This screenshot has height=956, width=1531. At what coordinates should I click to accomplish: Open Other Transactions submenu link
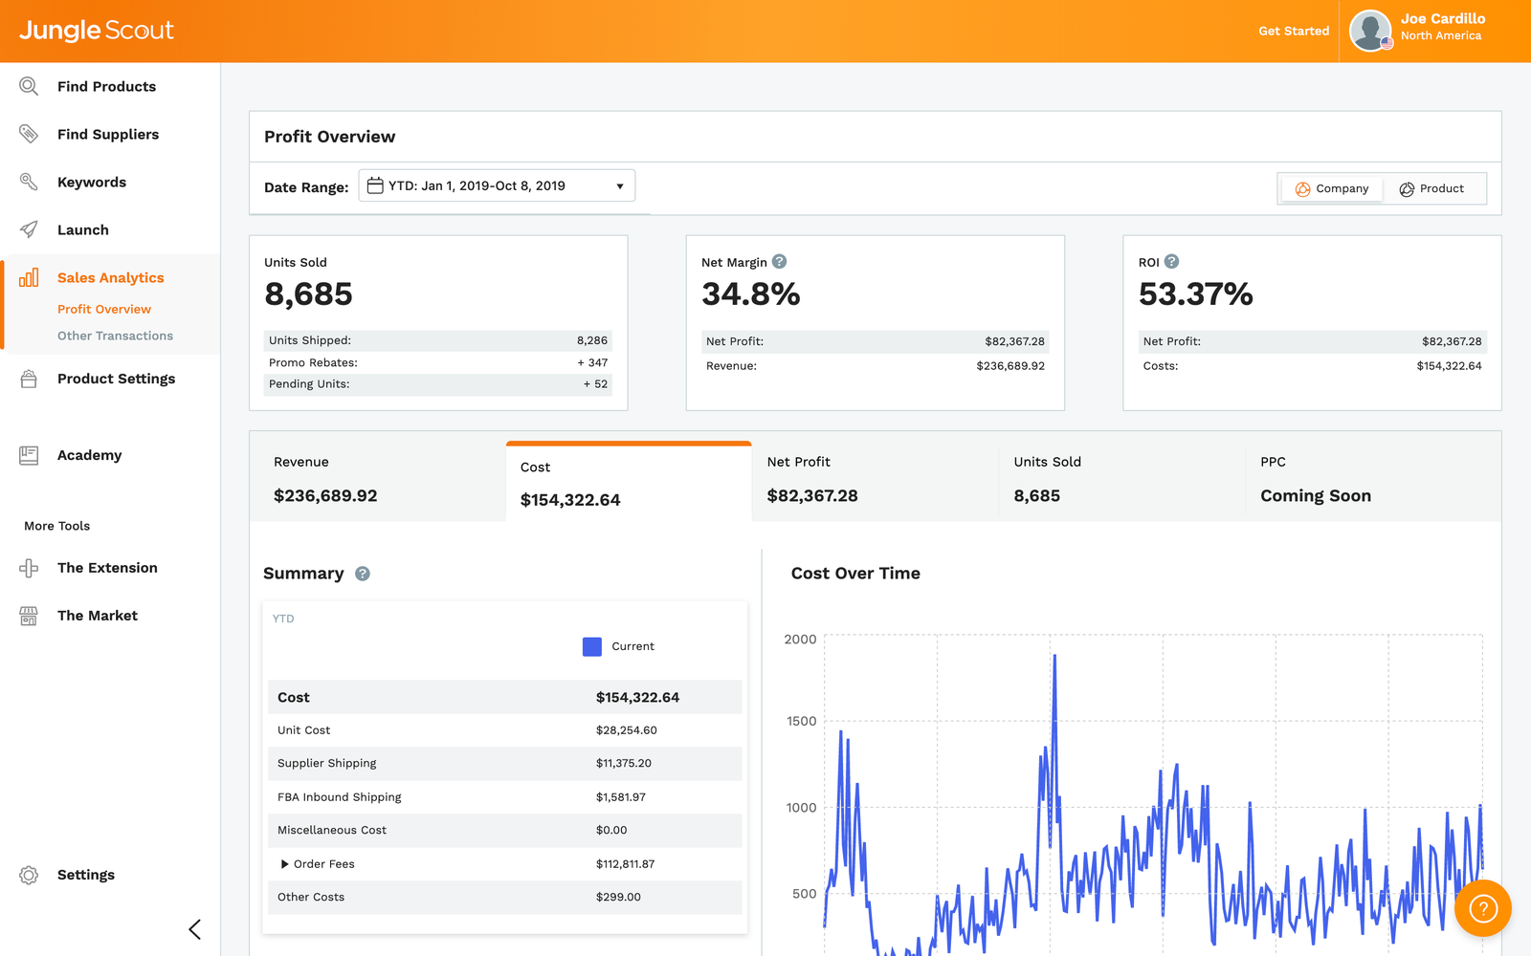click(115, 336)
